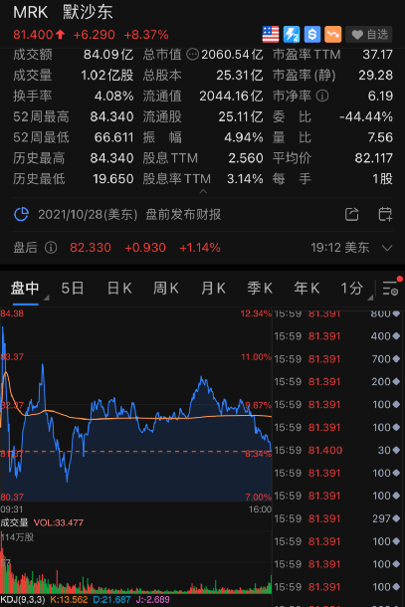405x607 pixels.
Task: Tap the share icon beside earnings notice
Action: click(x=351, y=214)
